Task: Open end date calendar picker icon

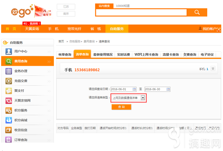Action: point(167,89)
